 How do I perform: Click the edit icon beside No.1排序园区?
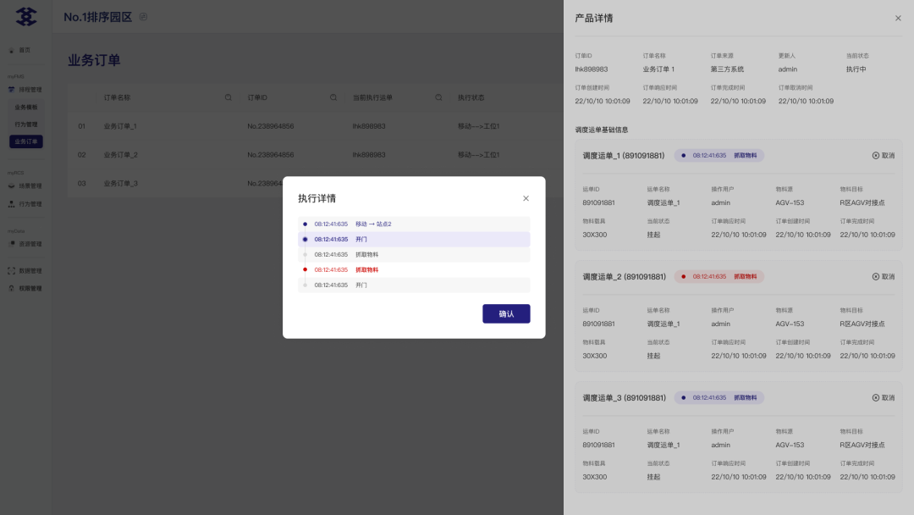point(143,17)
